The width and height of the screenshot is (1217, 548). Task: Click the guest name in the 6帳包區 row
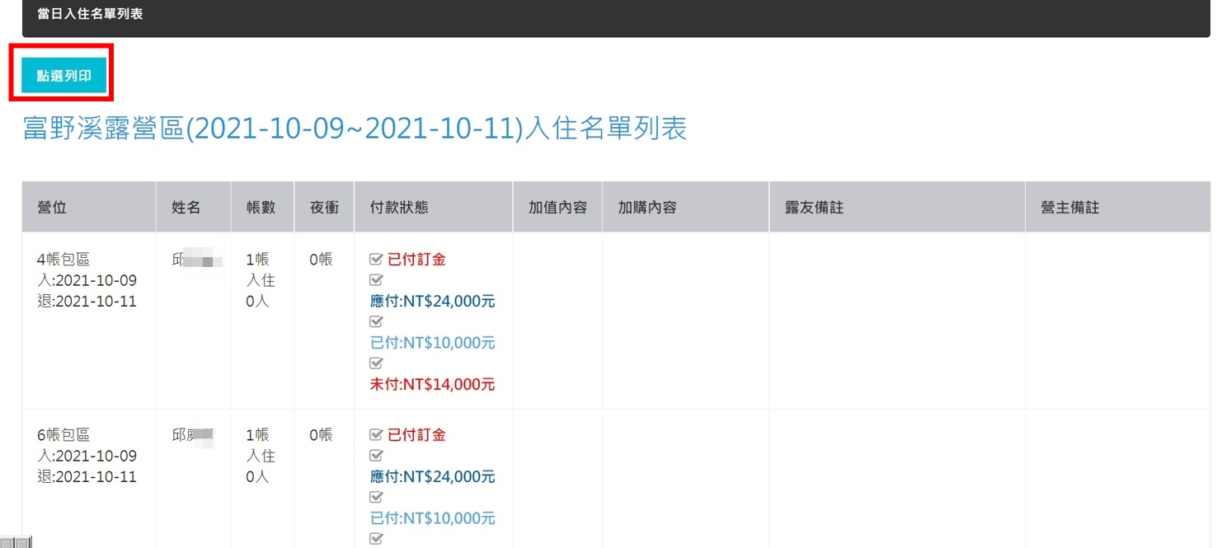point(194,435)
